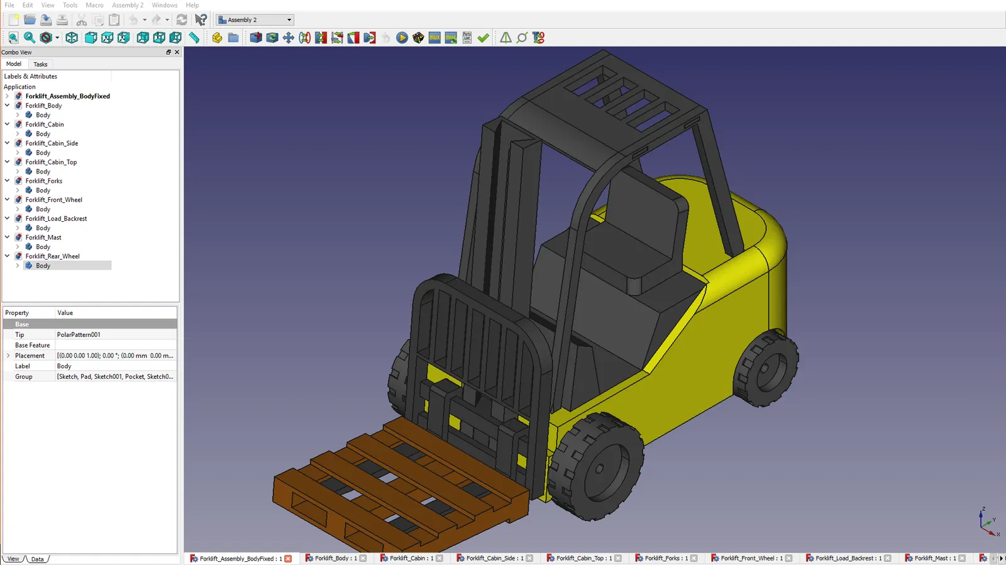The height and width of the screenshot is (565, 1006).
Task: Switch to the Data property tab
Action: tap(38, 559)
